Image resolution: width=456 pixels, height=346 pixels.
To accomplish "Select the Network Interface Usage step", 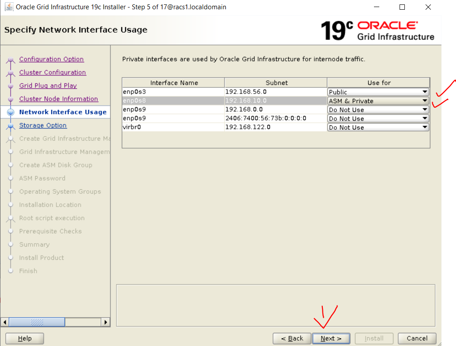I will point(63,112).
